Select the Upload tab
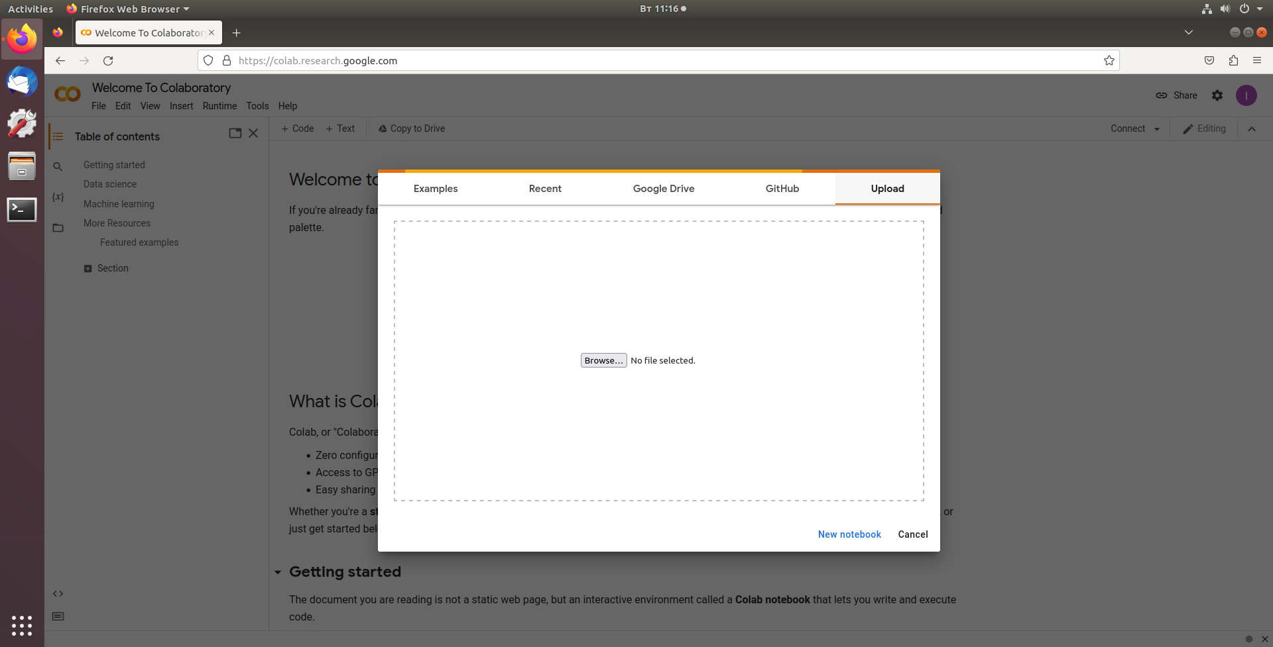The height and width of the screenshot is (647, 1273). pyautogui.click(x=888, y=189)
